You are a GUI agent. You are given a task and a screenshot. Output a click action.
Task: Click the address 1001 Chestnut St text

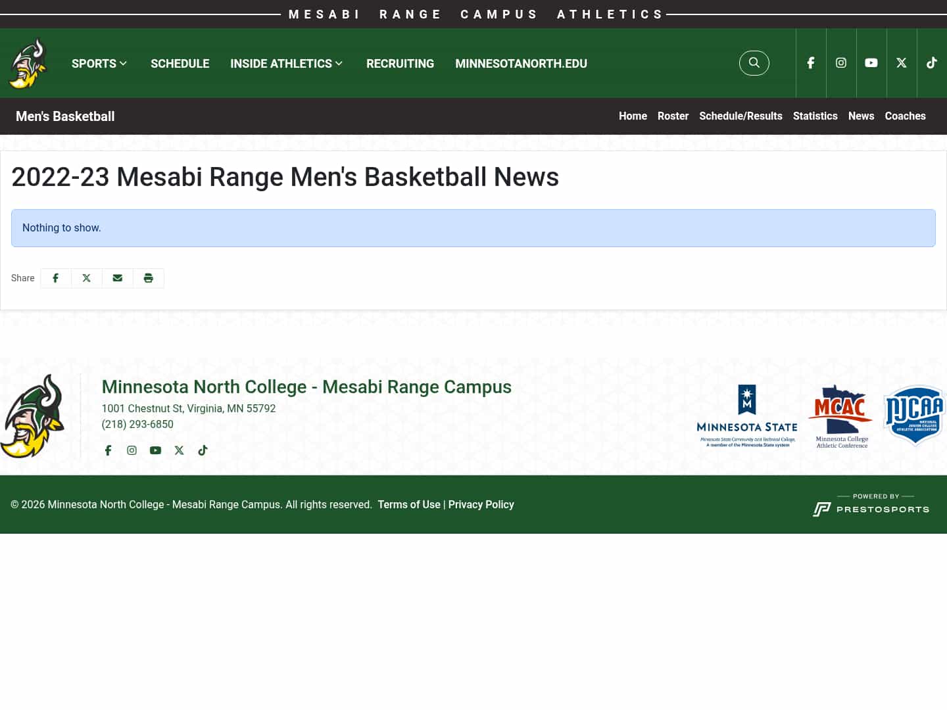pos(189,408)
